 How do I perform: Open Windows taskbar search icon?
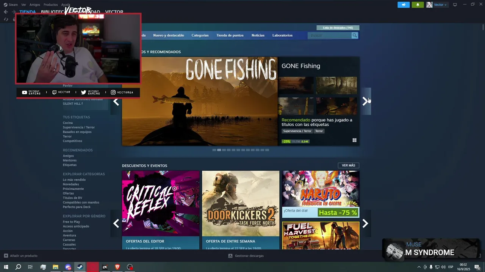pos(18,267)
